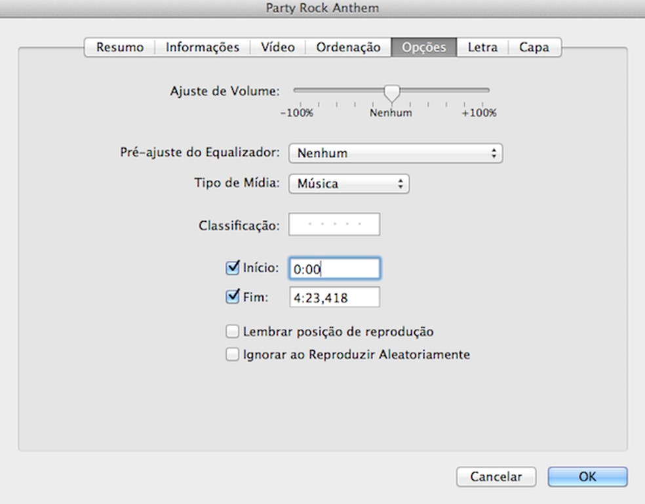645x504 pixels.
Task: Click the Ajuste de Volume slider thumb
Action: (392, 93)
